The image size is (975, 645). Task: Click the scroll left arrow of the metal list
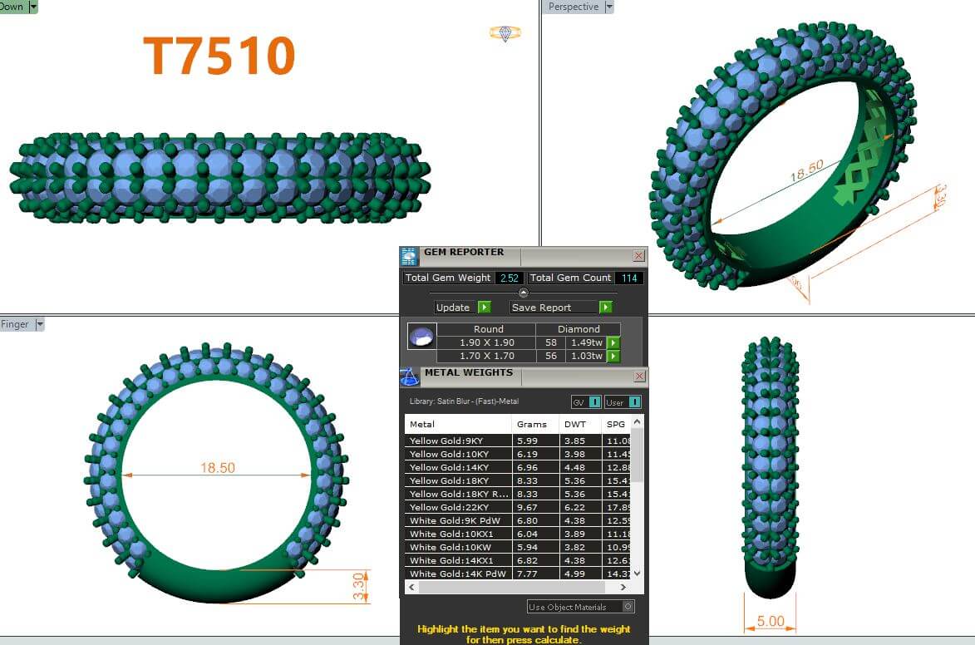[411, 587]
